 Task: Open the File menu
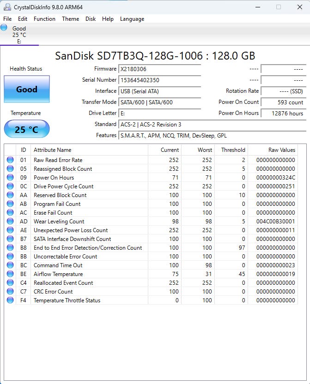point(7,19)
